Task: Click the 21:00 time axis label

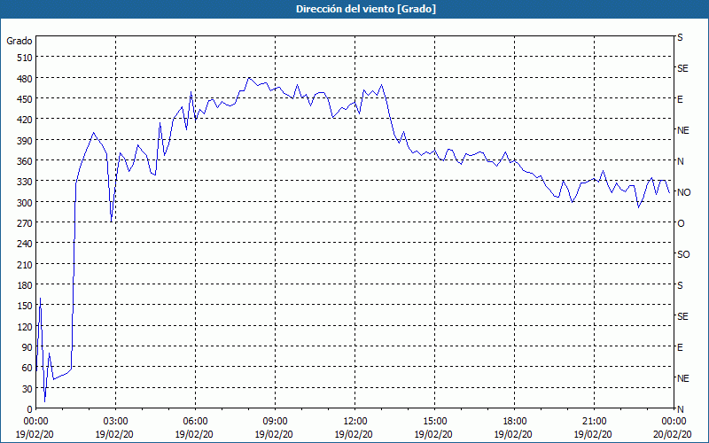Action: pos(594,422)
